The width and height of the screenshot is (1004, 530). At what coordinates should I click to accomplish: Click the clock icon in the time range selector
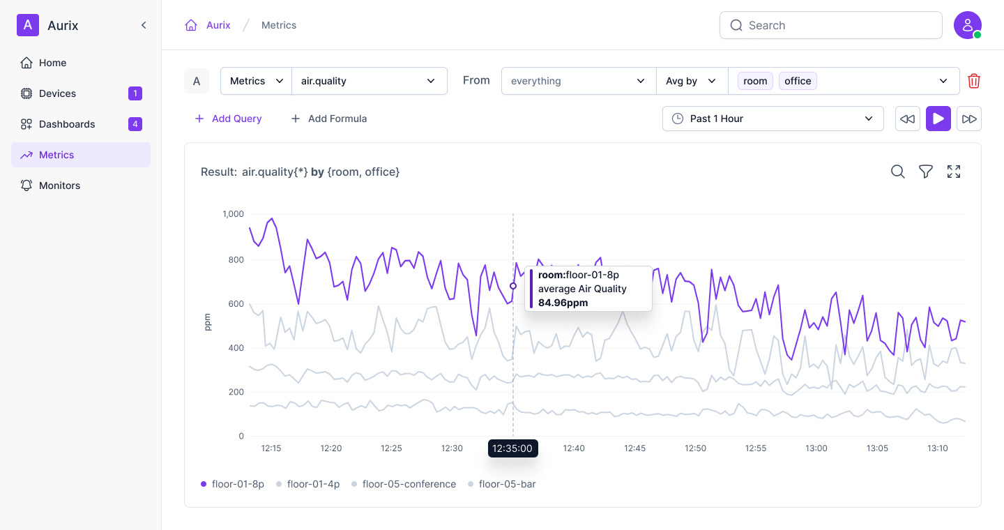click(677, 119)
